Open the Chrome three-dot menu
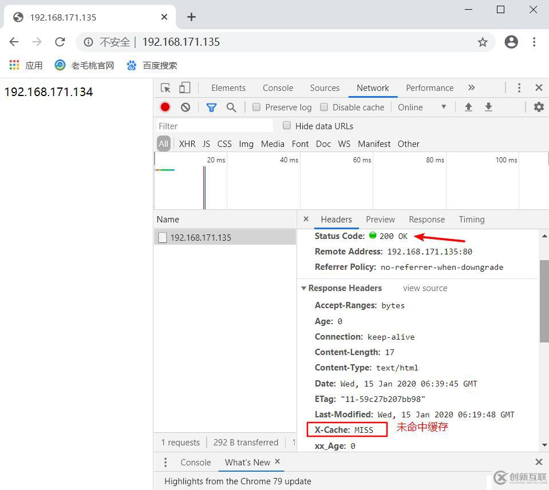This screenshot has width=549, height=490. (534, 42)
